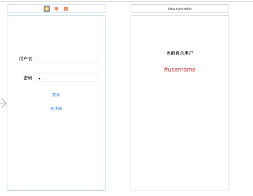253x196 pixels.
Task: Click the View Controller scene title bar
Action: [x=180, y=9]
